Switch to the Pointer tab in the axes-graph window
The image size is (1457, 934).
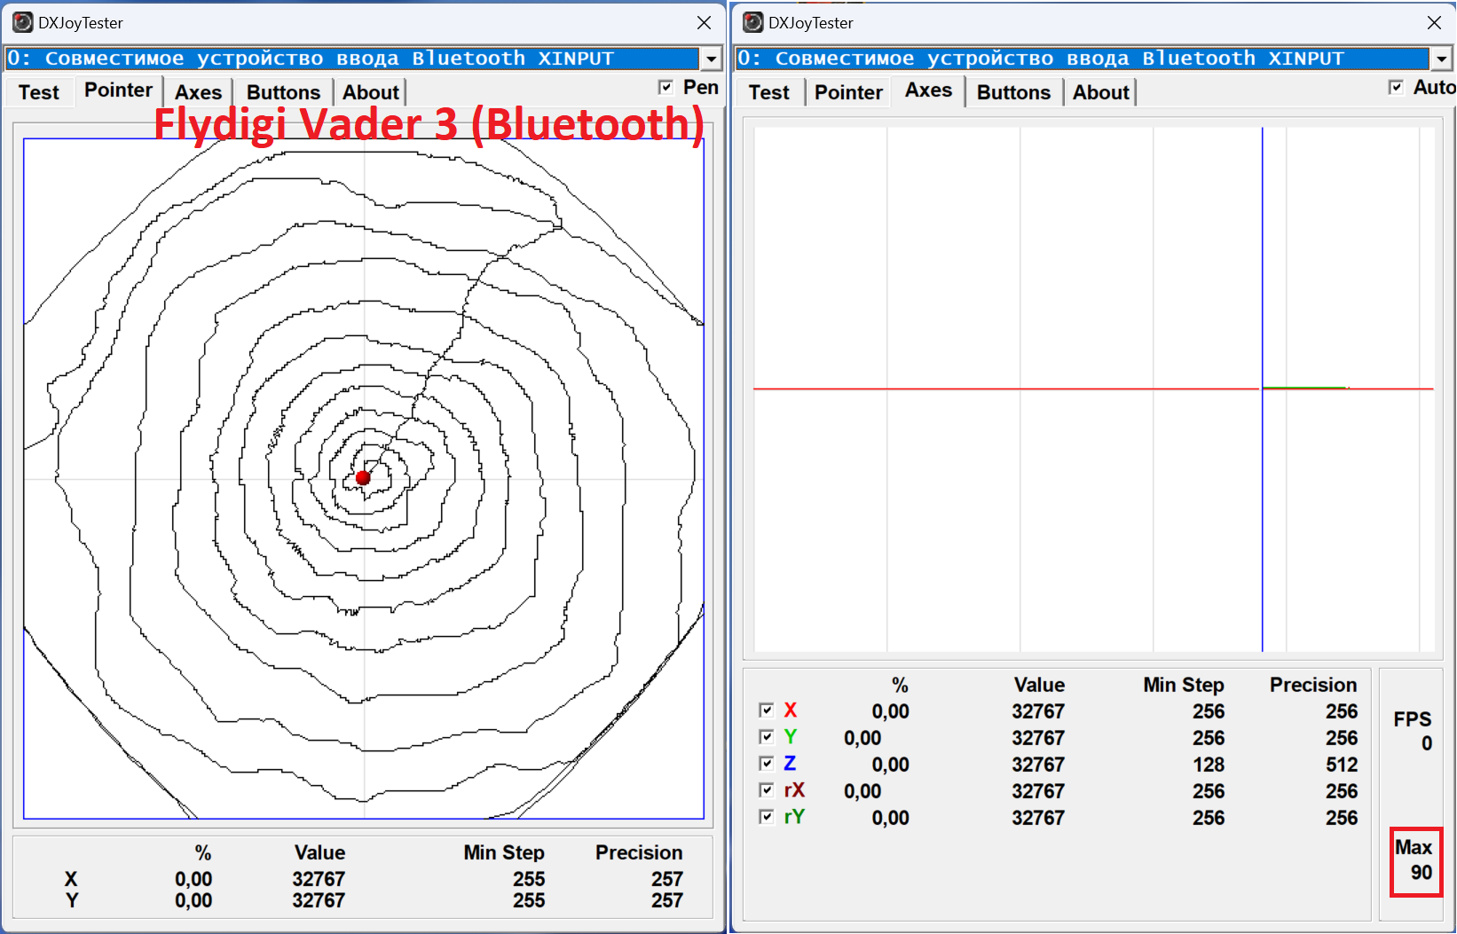[x=848, y=92]
